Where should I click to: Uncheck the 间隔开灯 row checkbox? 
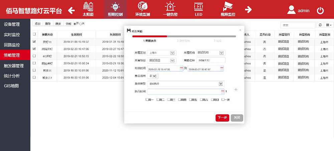[x=34, y=49]
